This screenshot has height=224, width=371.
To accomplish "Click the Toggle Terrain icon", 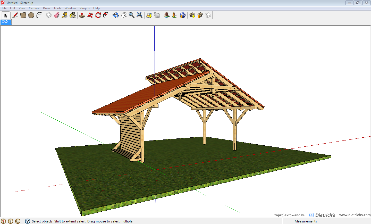I will 157,15.
